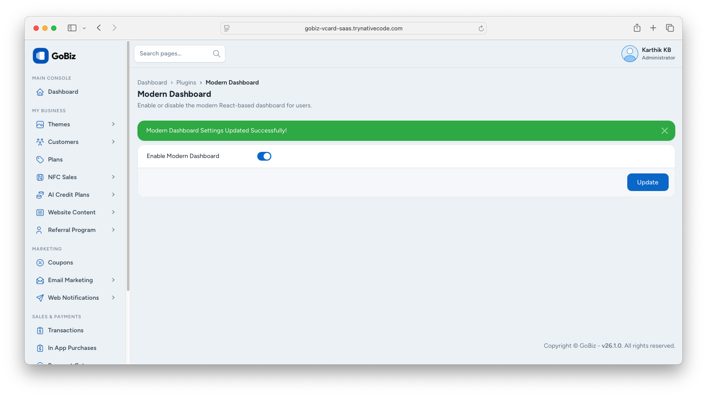Expand the Email Marketing chevron

pyautogui.click(x=113, y=280)
